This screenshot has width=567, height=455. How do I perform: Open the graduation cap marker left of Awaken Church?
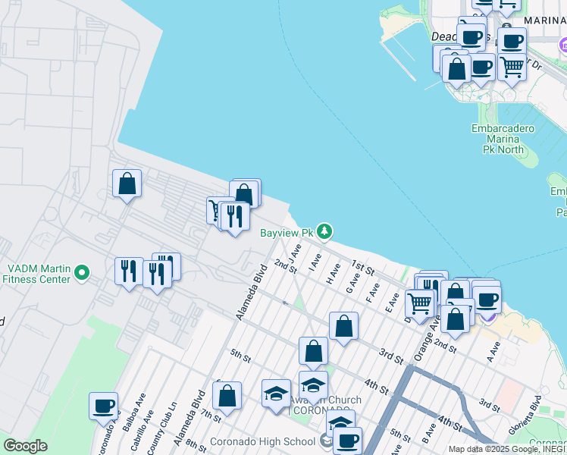point(276,394)
